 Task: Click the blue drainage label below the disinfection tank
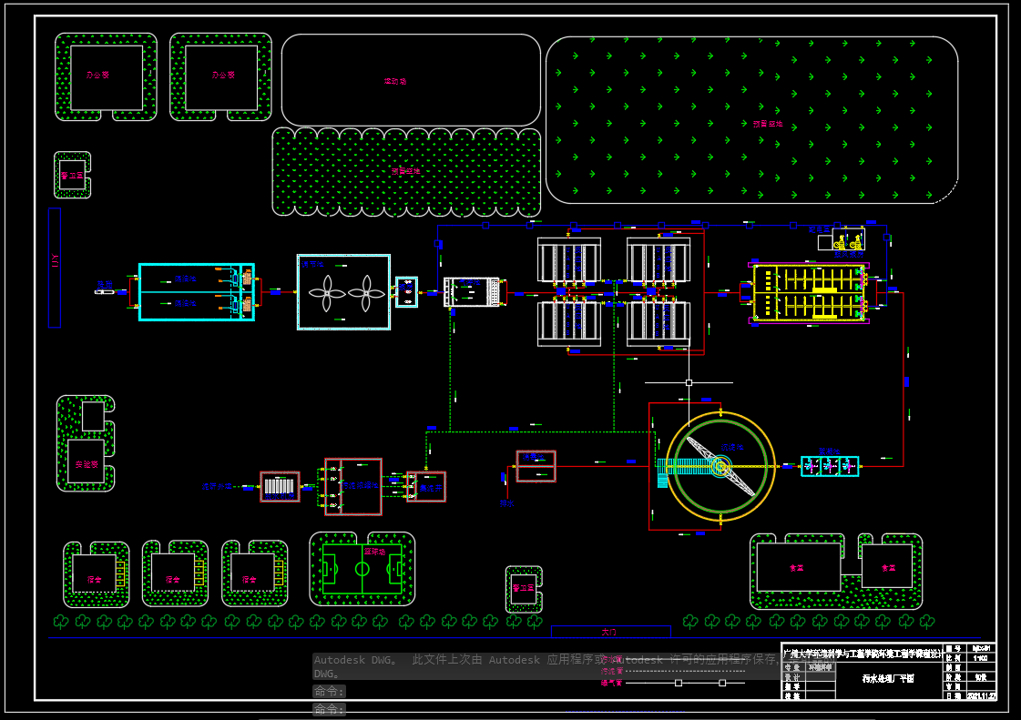[506, 503]
